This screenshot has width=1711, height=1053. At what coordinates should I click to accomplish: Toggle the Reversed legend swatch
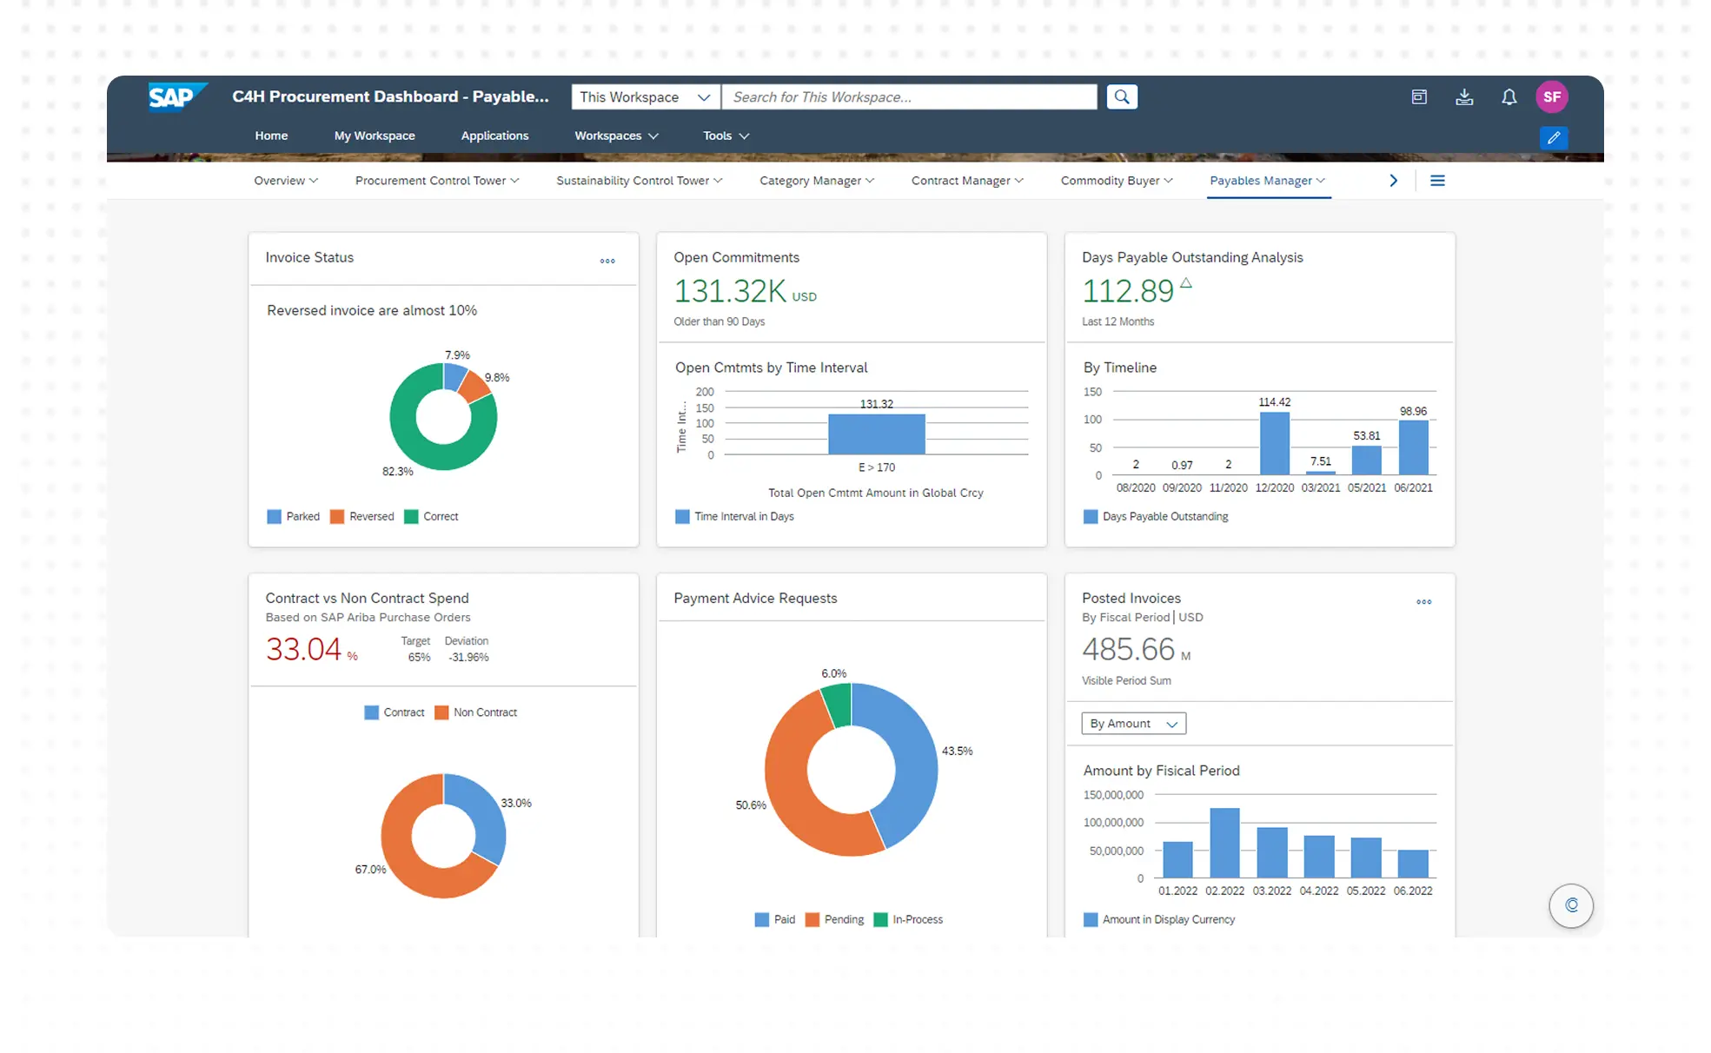pyautogui.click(x=337, y=516)
